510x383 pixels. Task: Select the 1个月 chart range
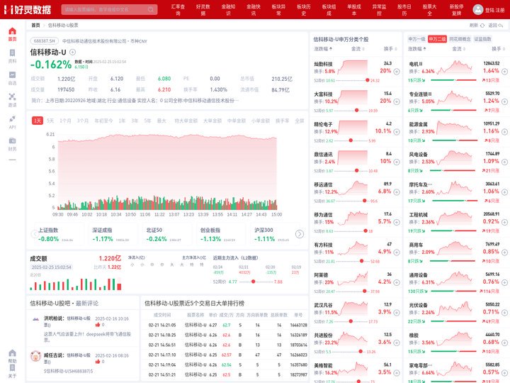click(65, 121)
